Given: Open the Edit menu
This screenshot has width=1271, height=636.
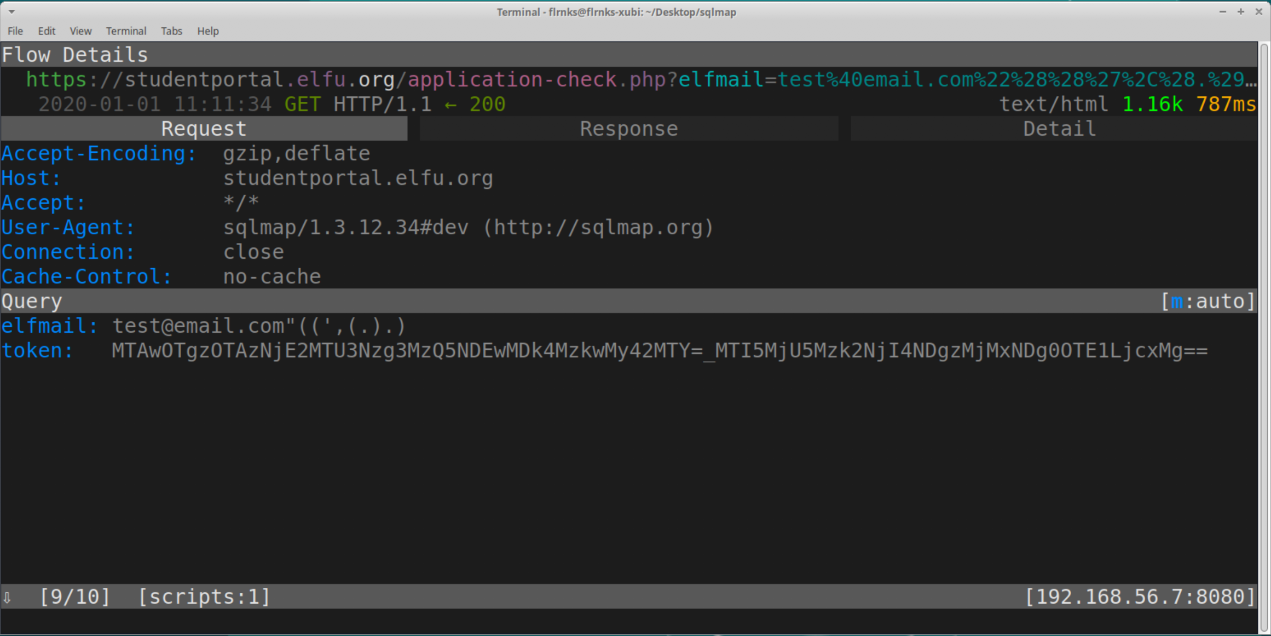Looking at the screenshot, I should tap(47, 31).
